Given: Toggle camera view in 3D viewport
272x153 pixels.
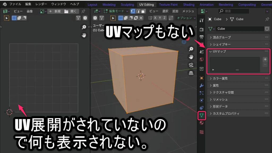Looking at the screenshot, I should [x=191, y=65].
